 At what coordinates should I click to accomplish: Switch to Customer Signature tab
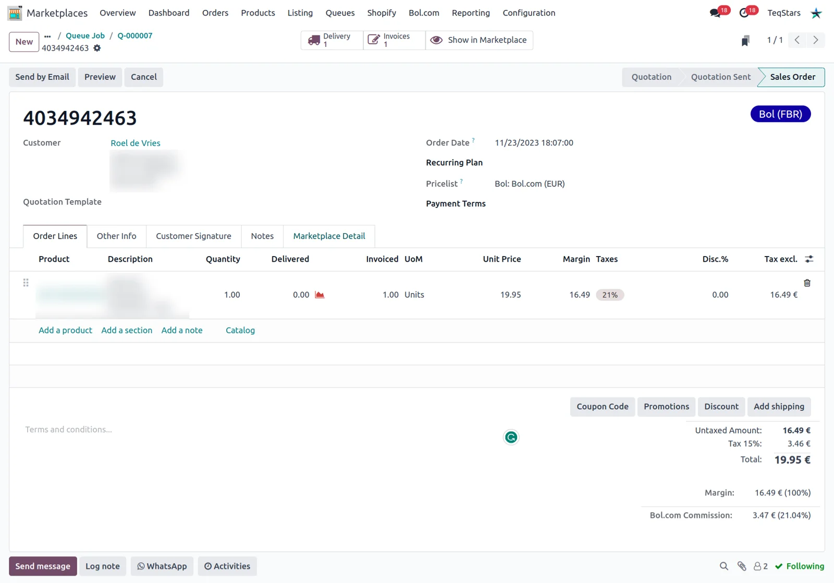[x=193, y=236]
